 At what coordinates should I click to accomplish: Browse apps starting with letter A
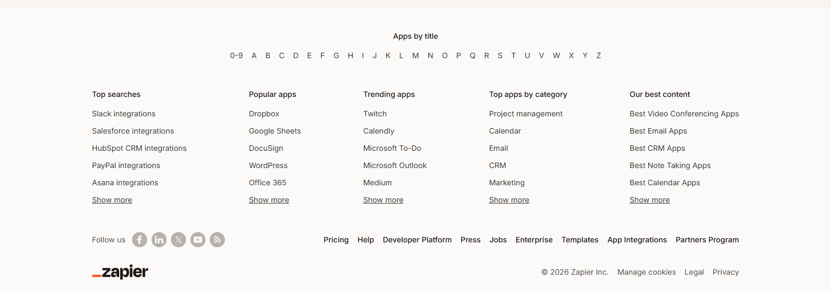[254, 55]
